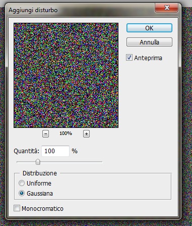Screen dimensions: 192x226
Task: Click the noise preview thumbnail
Action: pos(66,75)
